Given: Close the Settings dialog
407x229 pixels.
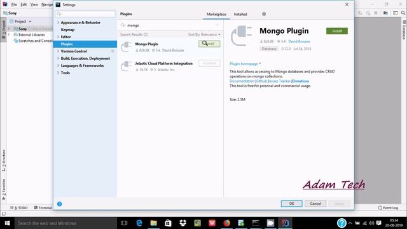Looking at the screenshot, I should [x=347, y=4].
